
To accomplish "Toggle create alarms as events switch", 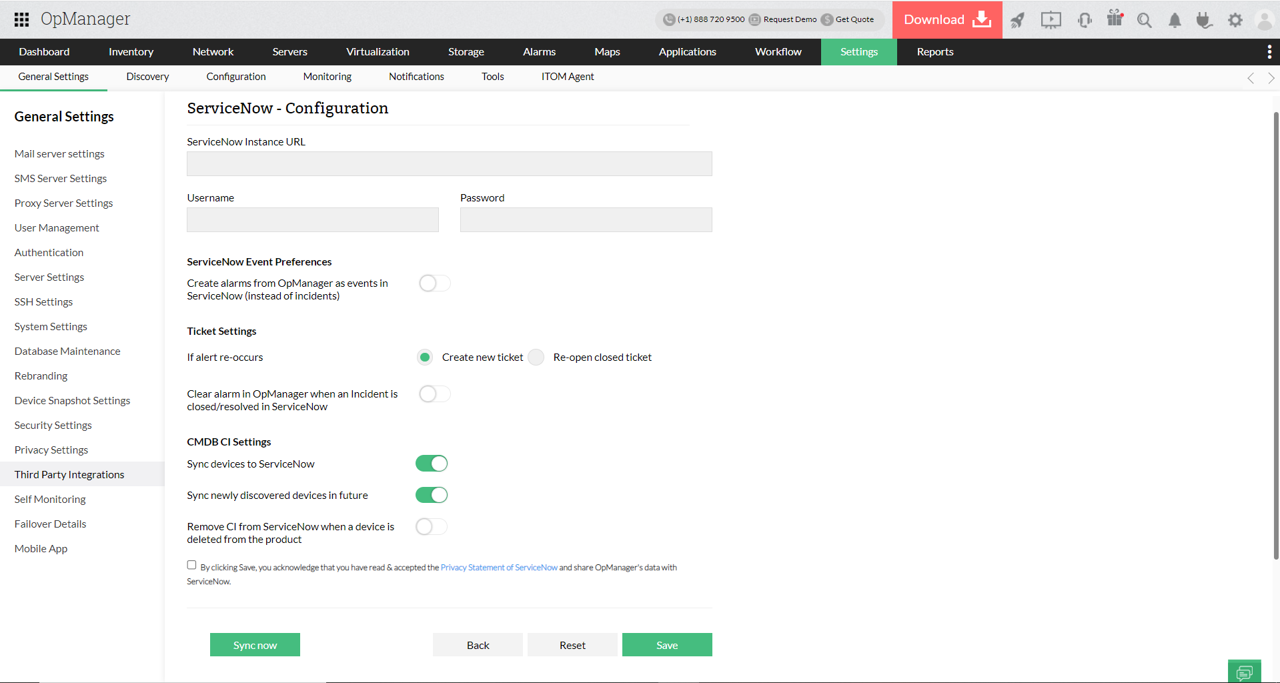I will click(x=435, y=283).
